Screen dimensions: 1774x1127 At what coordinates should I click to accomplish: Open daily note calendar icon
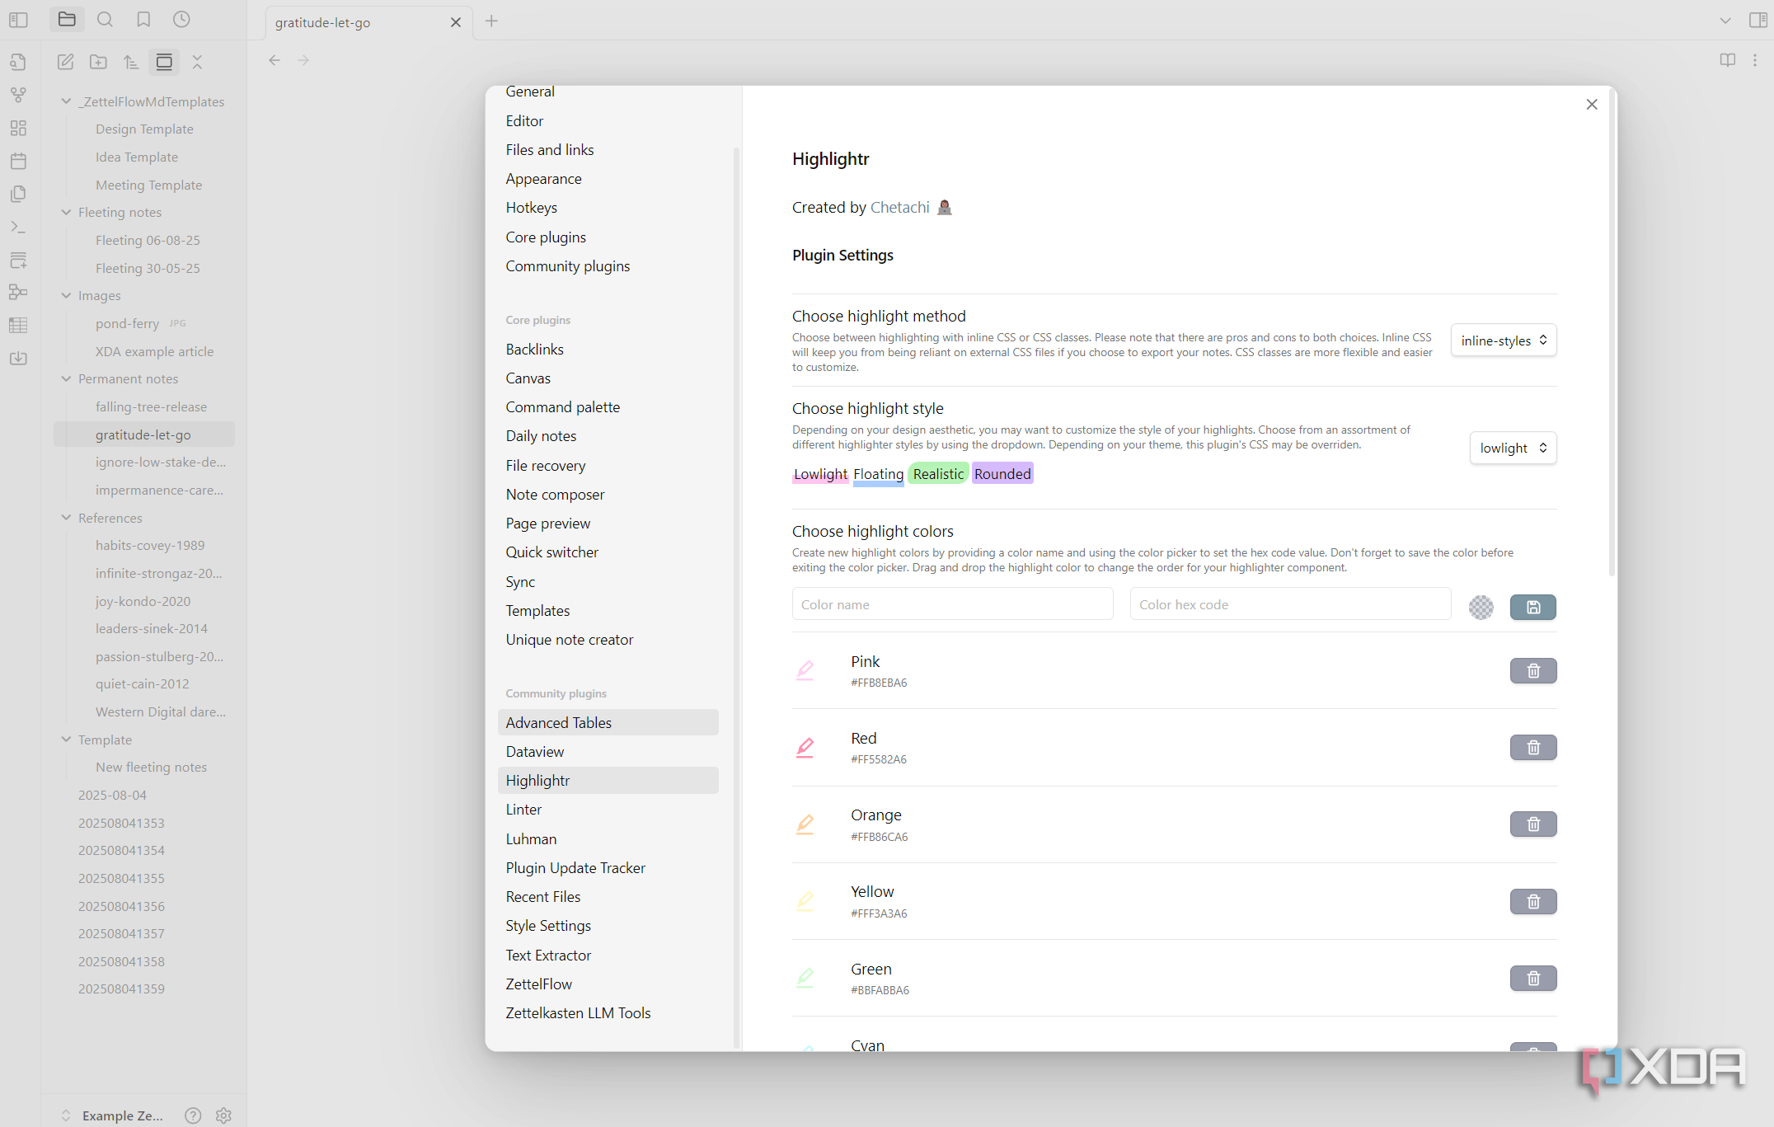[x=18, y=161]
